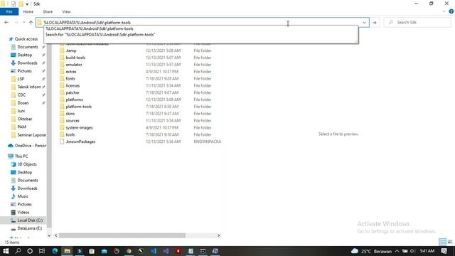The height and width of the screenshot is (256, 455).
Task: Click the Properties quick access icon
Action: click(14, 4)
